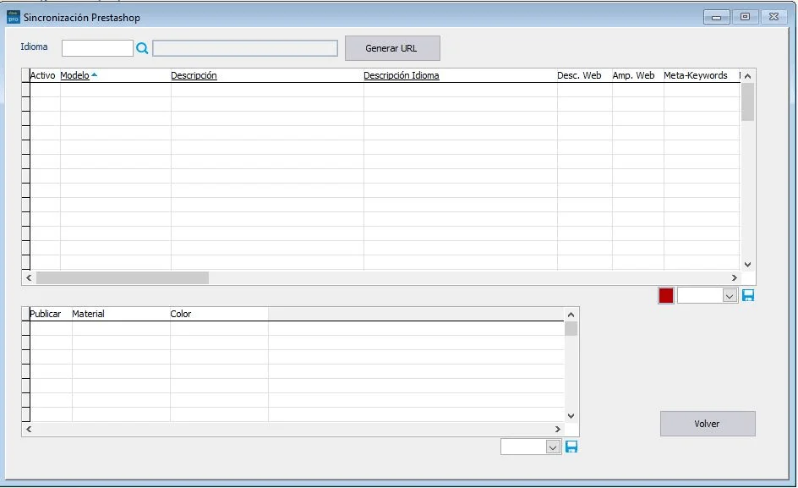Click the Meta-Keywords column header
This screenshot has height=488, width=798.
(x=696, y=75)
